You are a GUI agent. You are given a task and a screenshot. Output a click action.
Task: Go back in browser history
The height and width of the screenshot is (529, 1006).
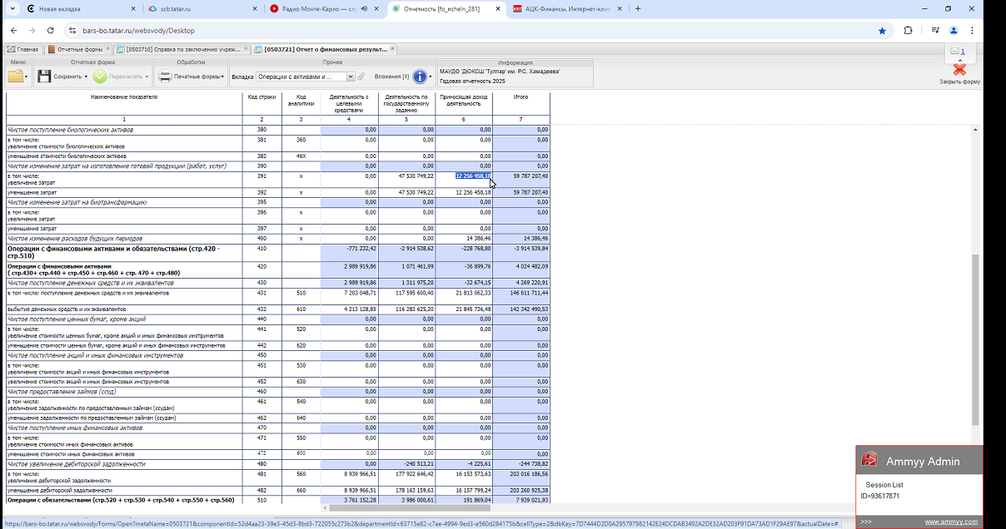point(12,31)
